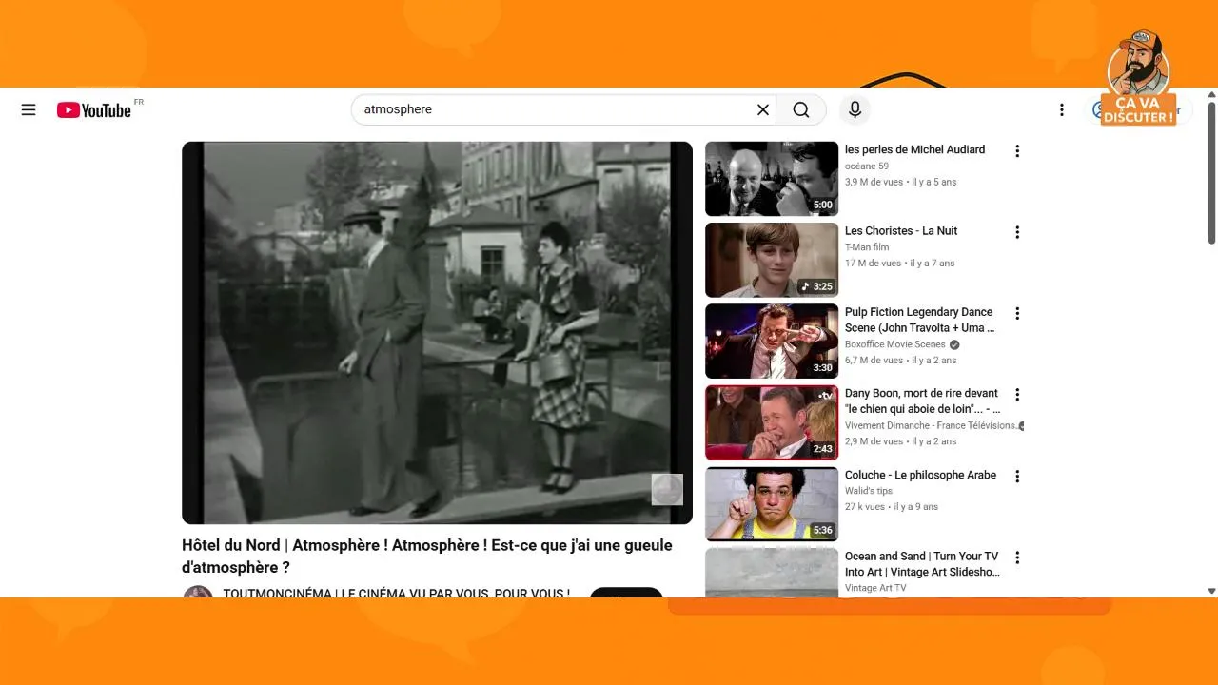
Task: Click the magnifying glass search button
Action: pos(801,109)
